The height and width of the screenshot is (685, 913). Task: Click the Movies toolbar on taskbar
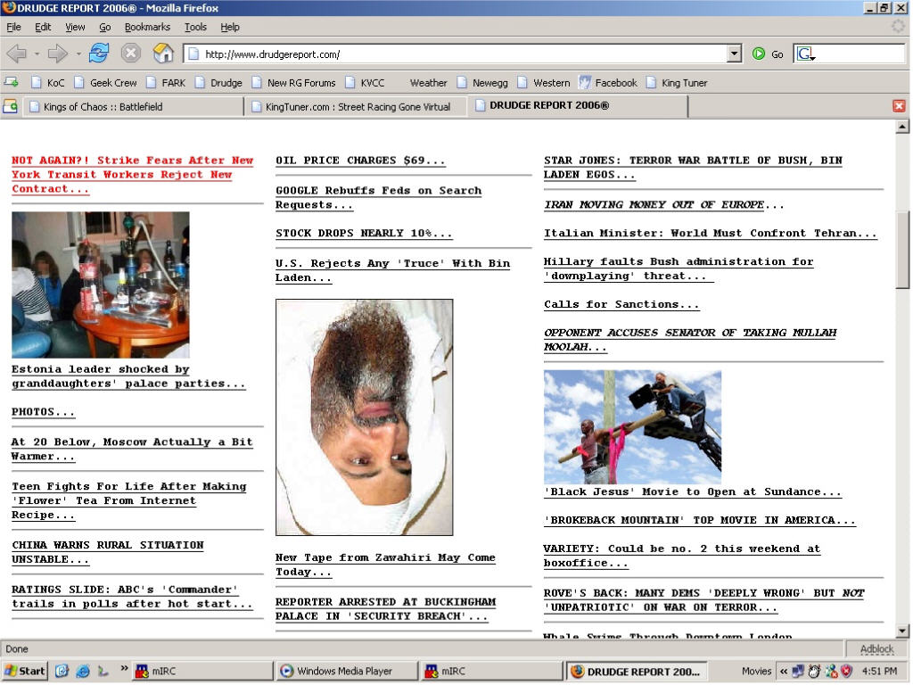[756, 671]
